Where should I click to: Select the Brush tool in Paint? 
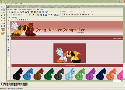(4, 15)
